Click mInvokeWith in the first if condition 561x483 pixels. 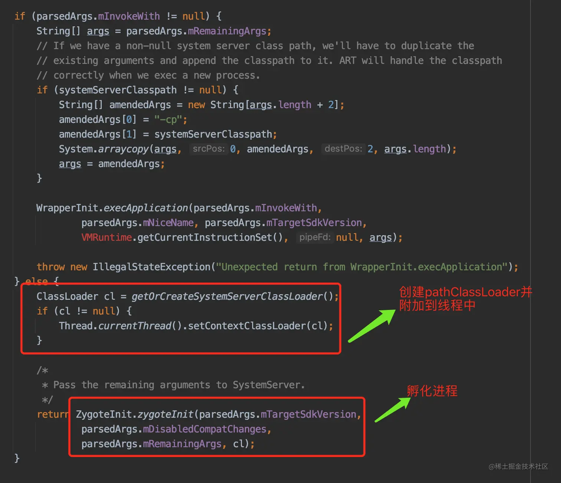pyautogui.click(x=129, y=16)
